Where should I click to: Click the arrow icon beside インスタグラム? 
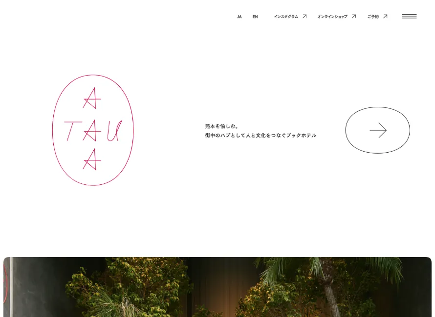pos(304,16)
